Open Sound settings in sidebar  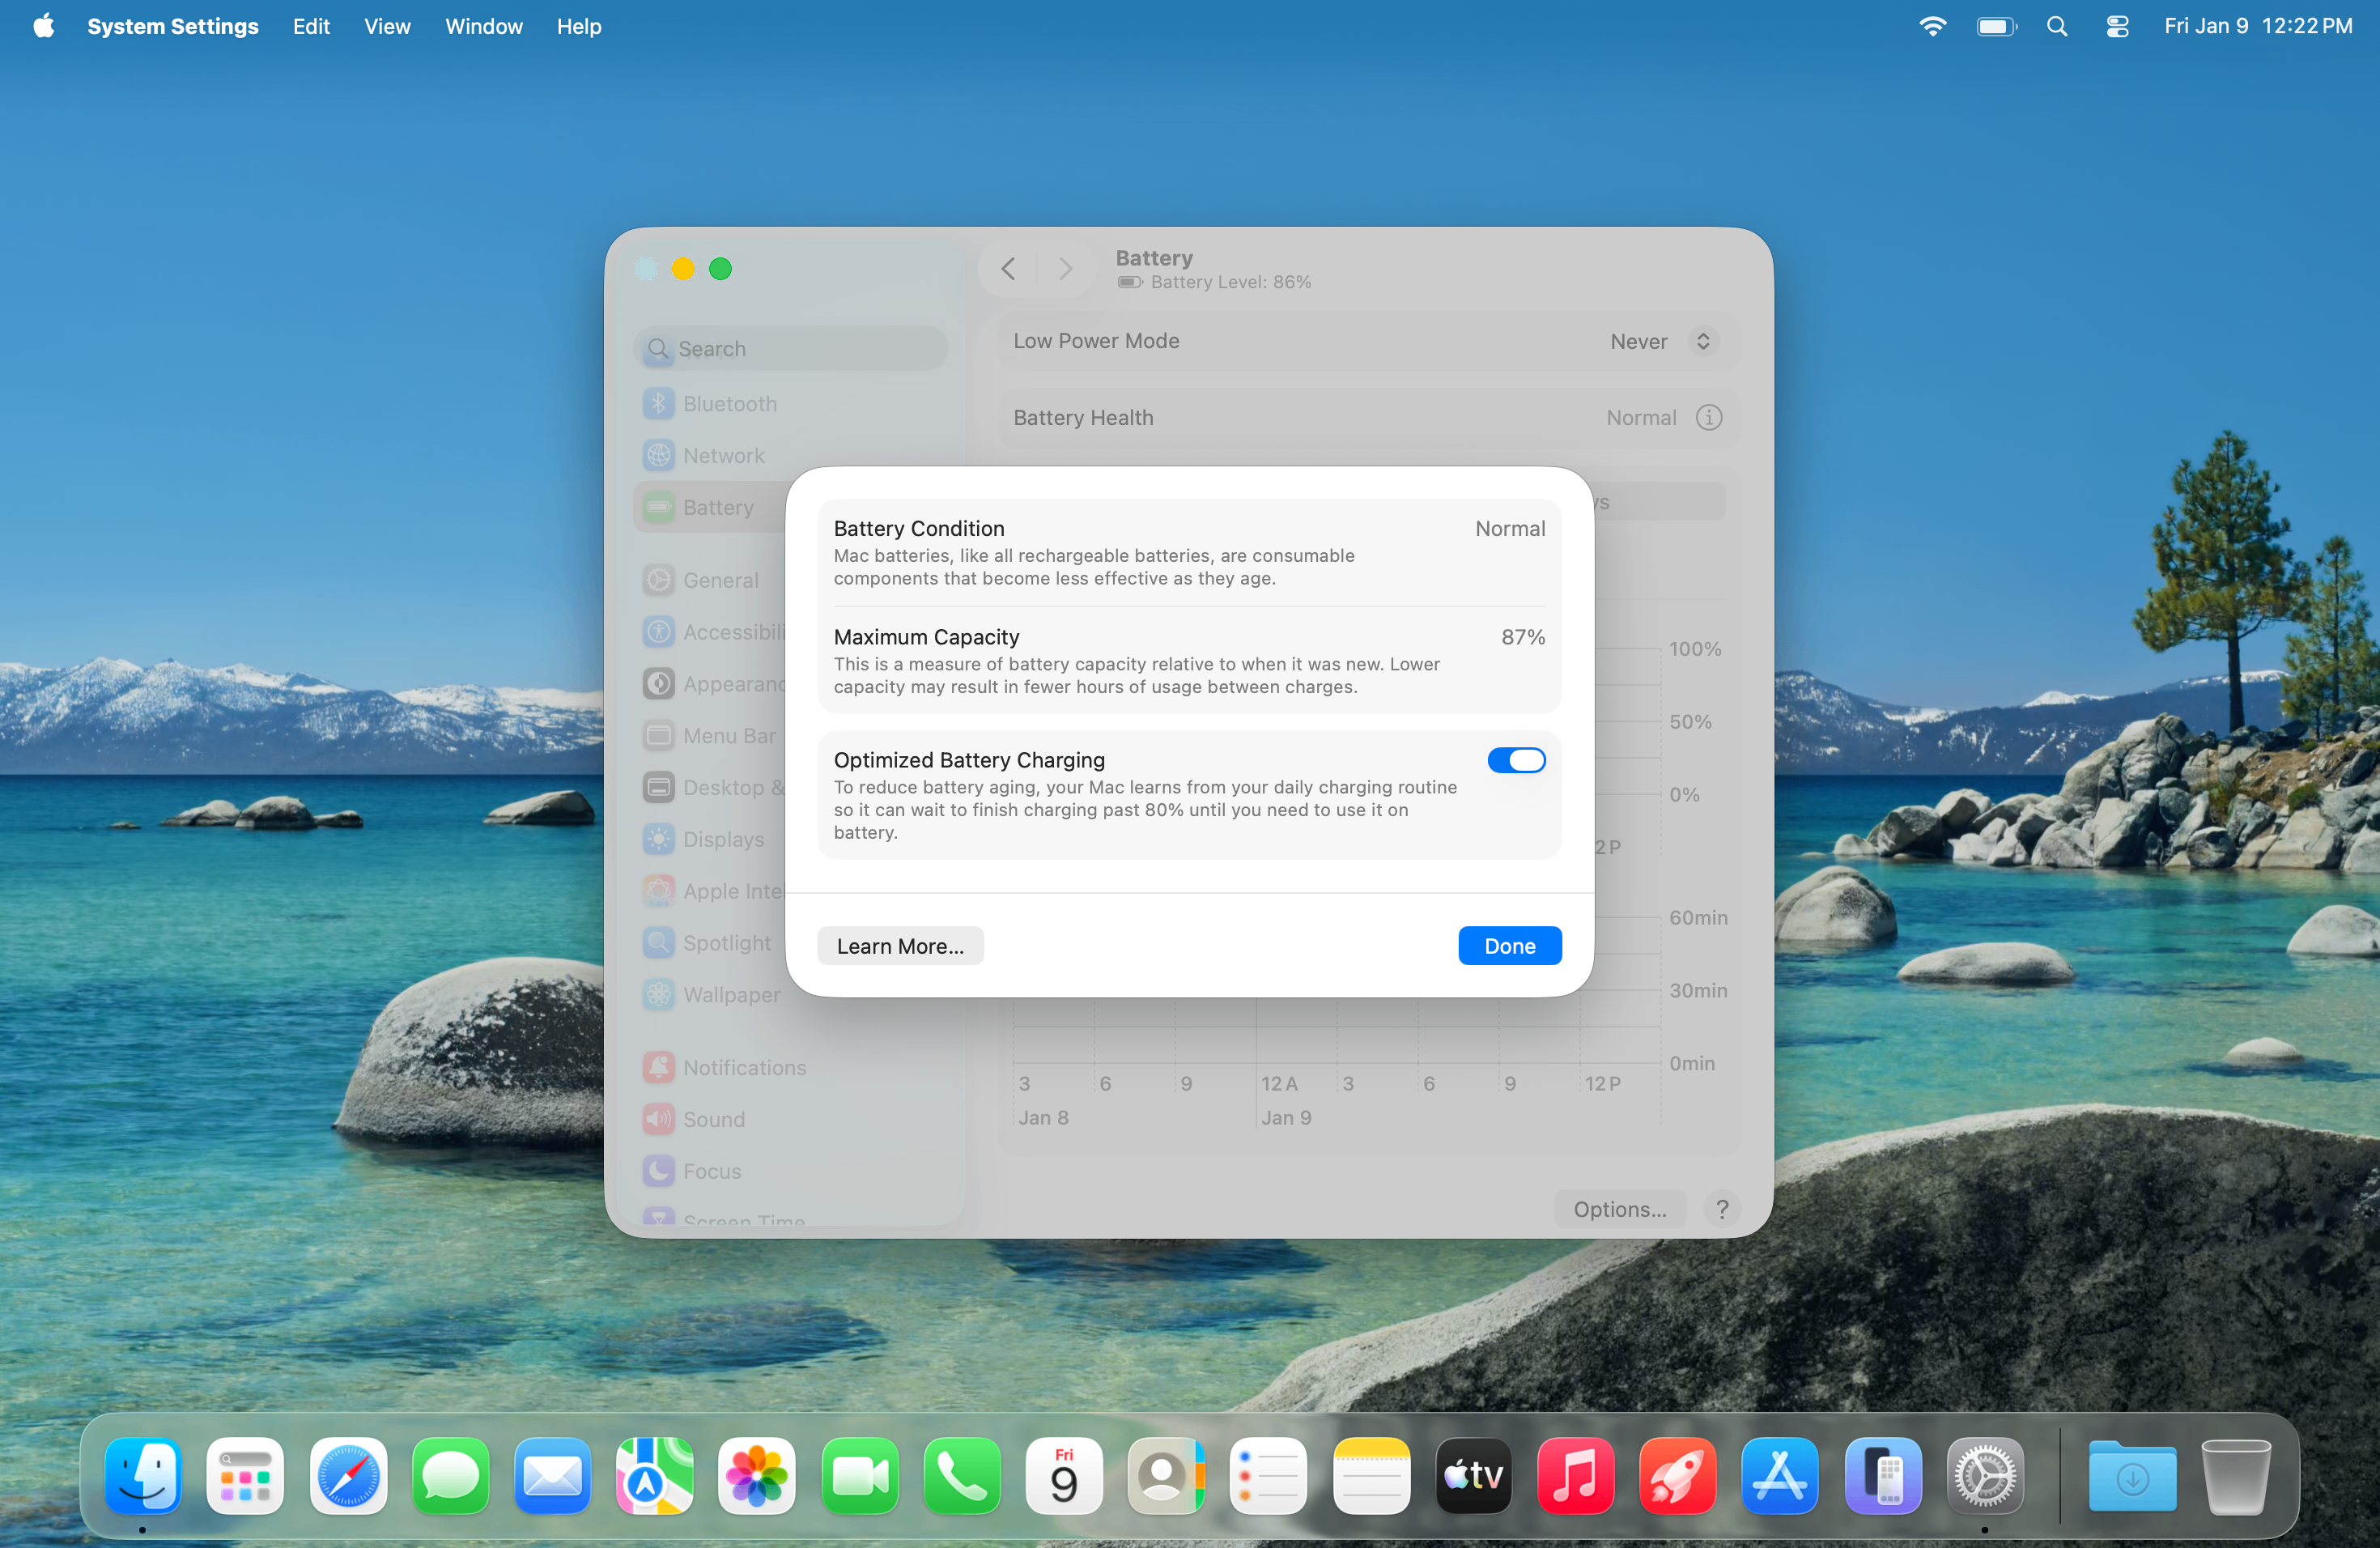pos(790,1120)
